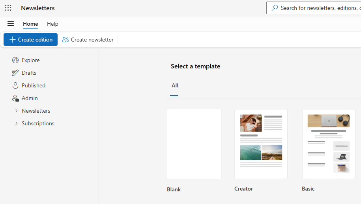The height and width of the screenshot is (204, 361).
Task: Choose the Blank template thumbnail
Action: click(x=194, y=144)
